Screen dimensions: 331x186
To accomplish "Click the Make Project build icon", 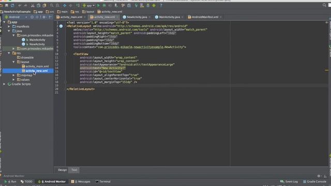I will coord(78,6).
